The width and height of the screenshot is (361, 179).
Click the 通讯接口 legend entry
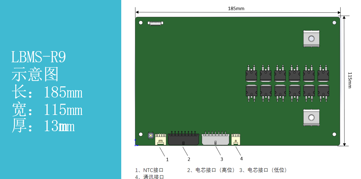(150, 177)
